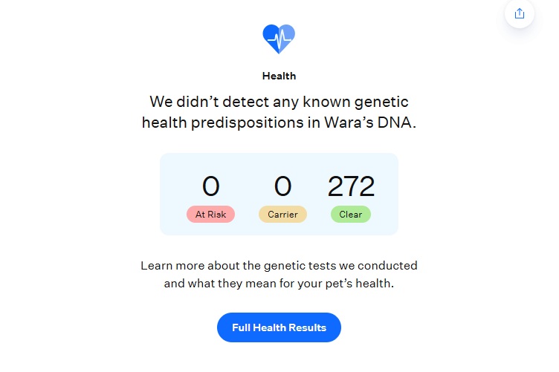
Task: Click the Carrier count of zero
Action: pos(282,187)
